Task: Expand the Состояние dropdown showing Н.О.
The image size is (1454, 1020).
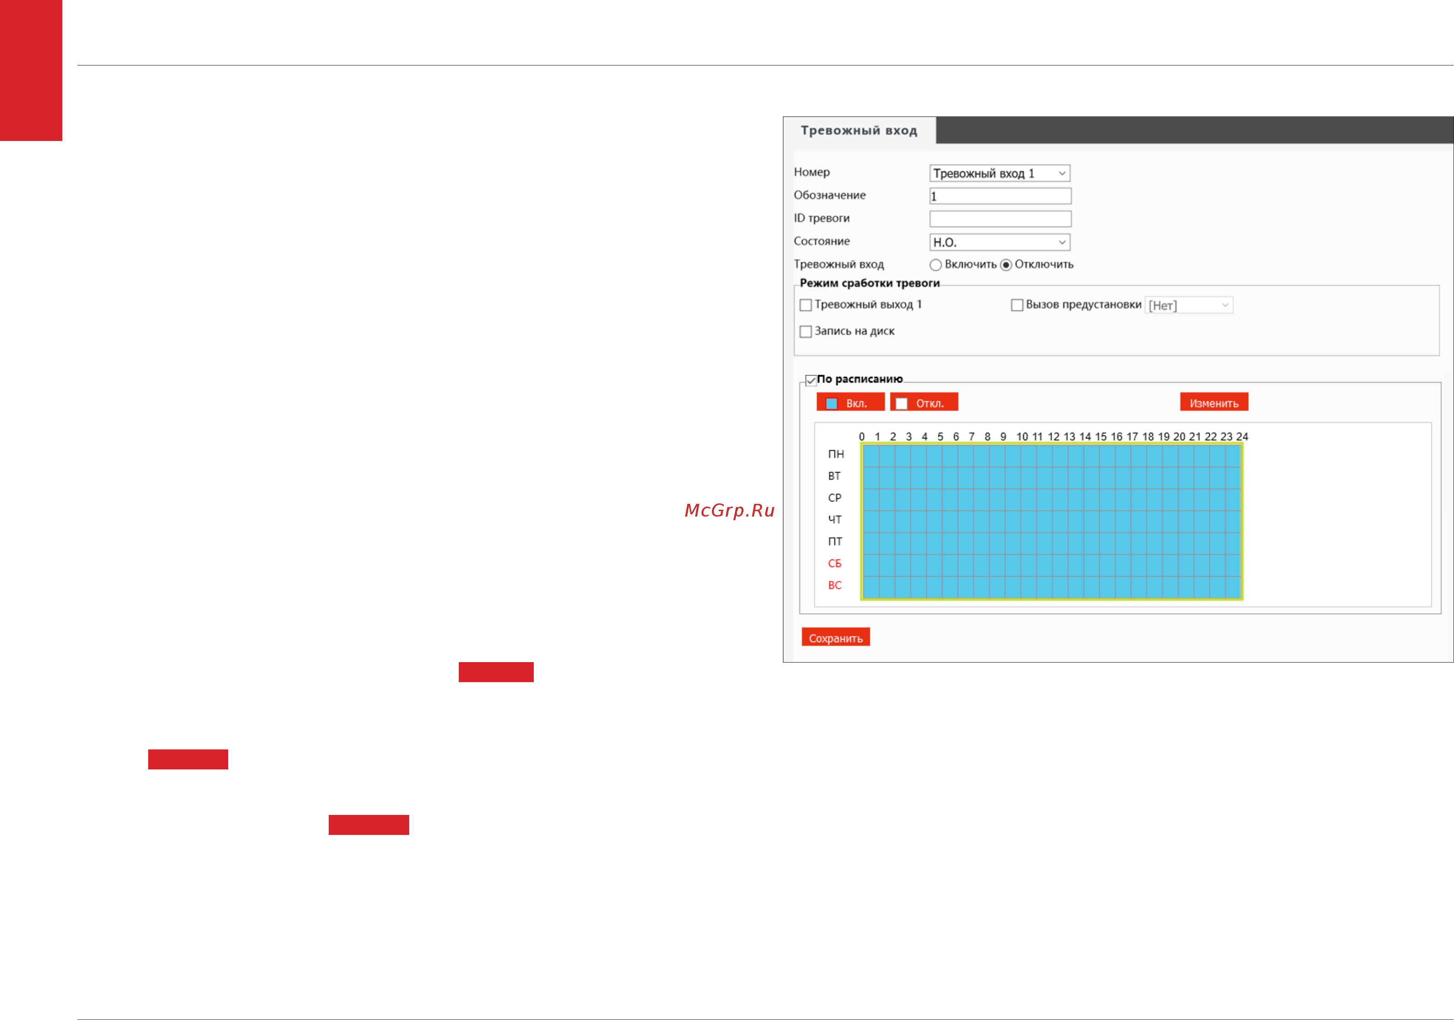Action: pyautogui.click(x=999, y=242)
